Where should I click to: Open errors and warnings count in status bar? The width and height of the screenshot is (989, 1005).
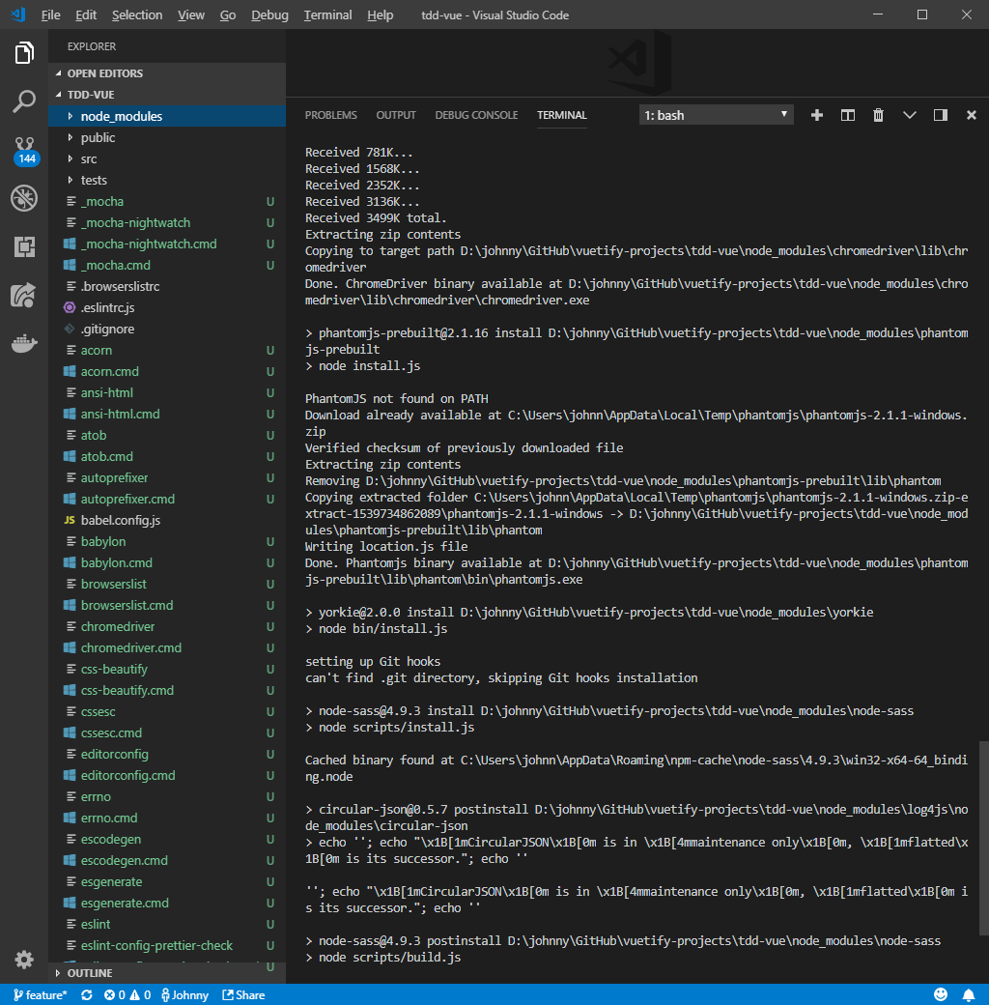[127, 994]
